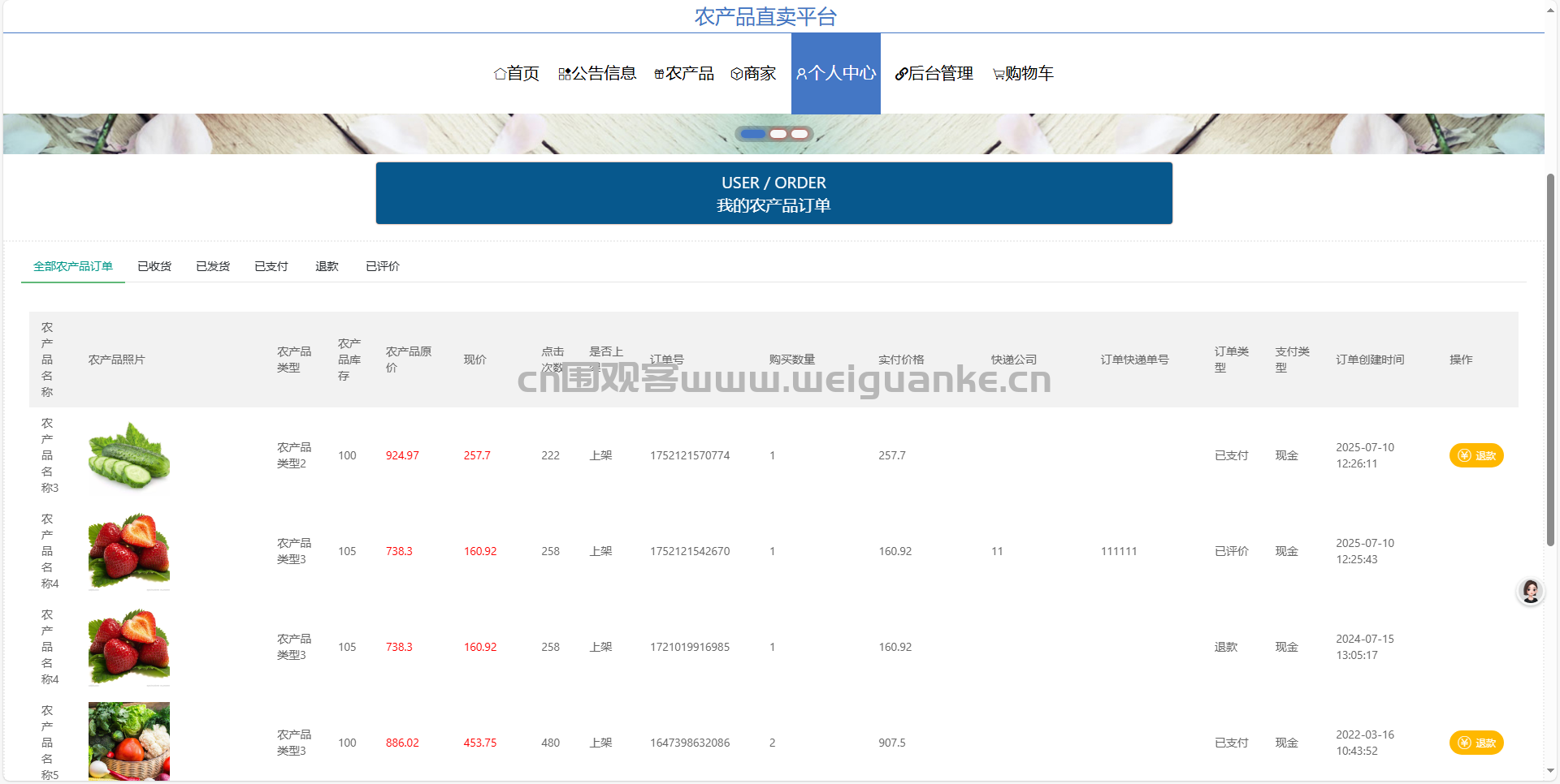
Task: Click the 订单创建时间 column header
Action: [x=1370, y=360]
